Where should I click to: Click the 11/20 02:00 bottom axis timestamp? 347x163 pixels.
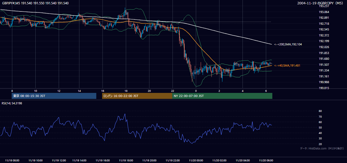click(219, 161)
